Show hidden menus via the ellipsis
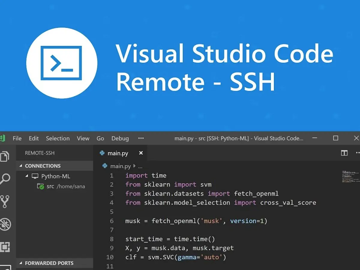Viewport: 360px width, 270px height. point(141,138)
